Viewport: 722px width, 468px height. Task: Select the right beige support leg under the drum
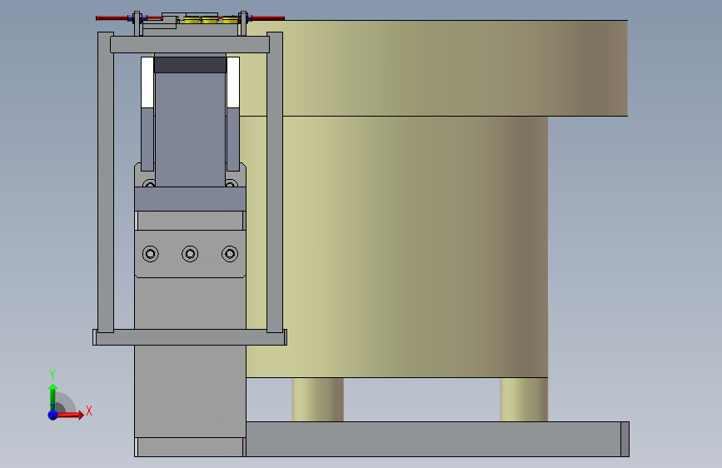(x=524, y=400)
